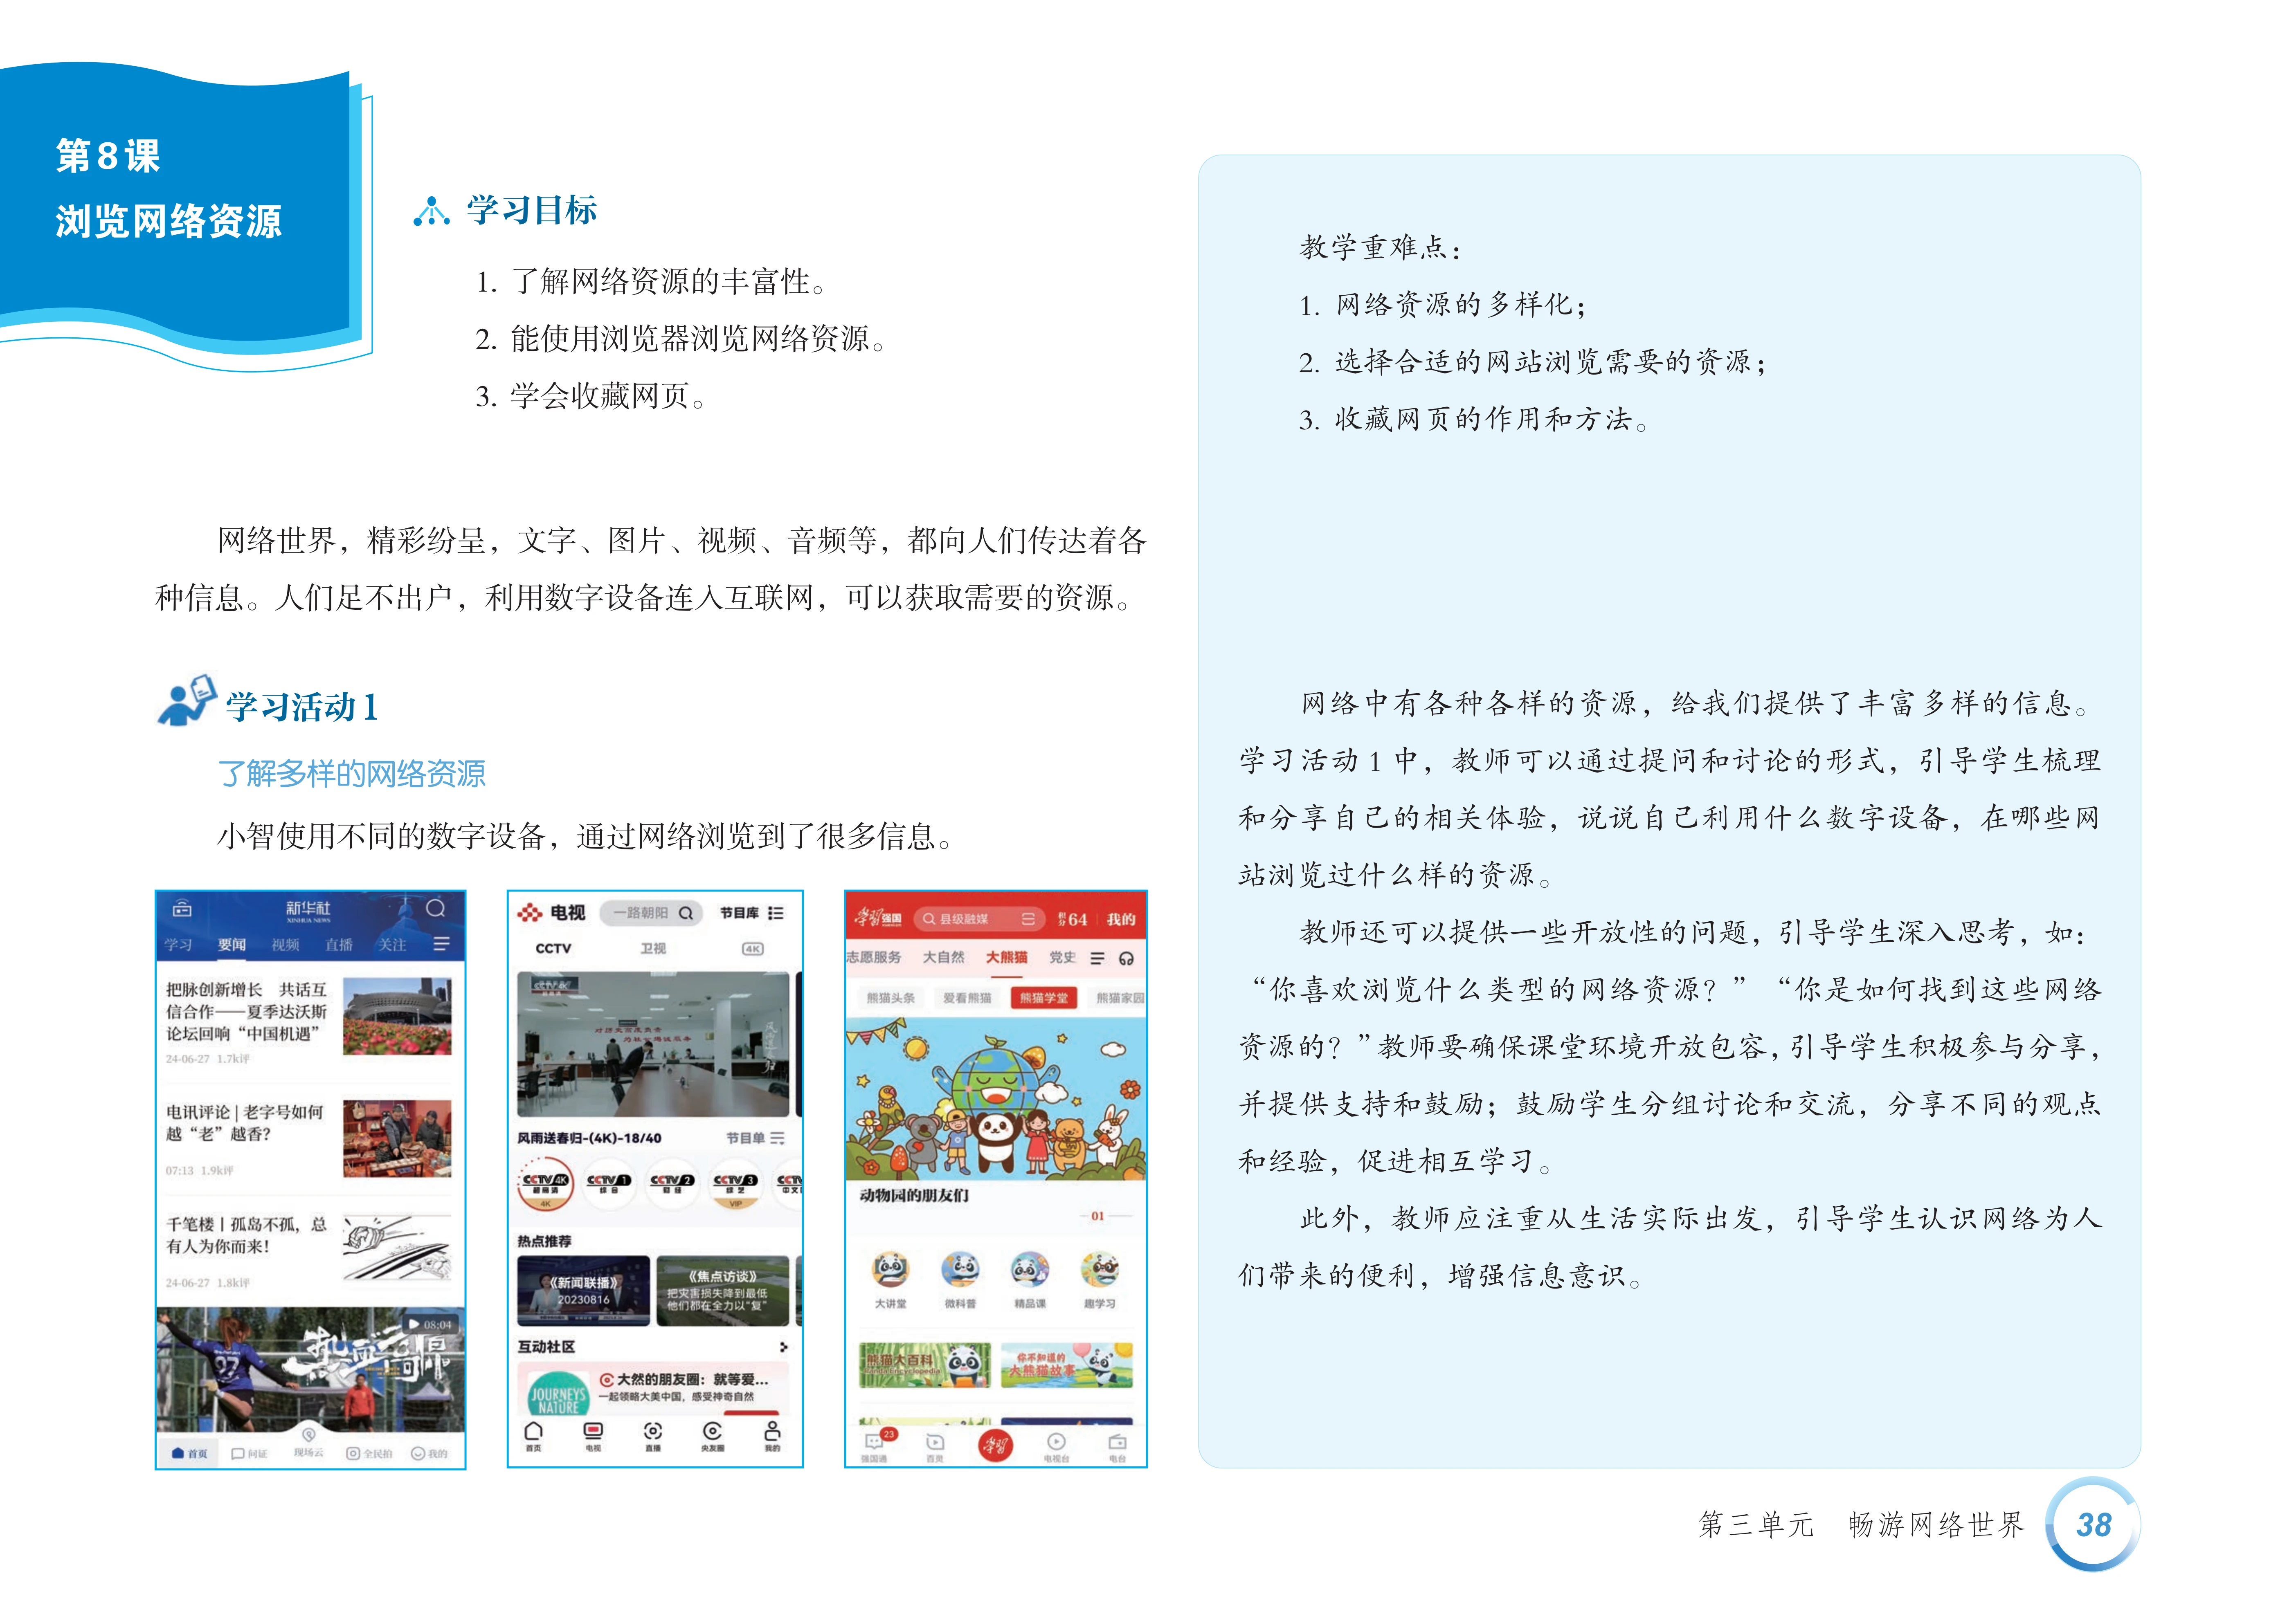The width and height of the screenshot is (2296, 1623).
Task: Click the top-left radio icon in Xinhua app
Action: (x=182, y=909)
